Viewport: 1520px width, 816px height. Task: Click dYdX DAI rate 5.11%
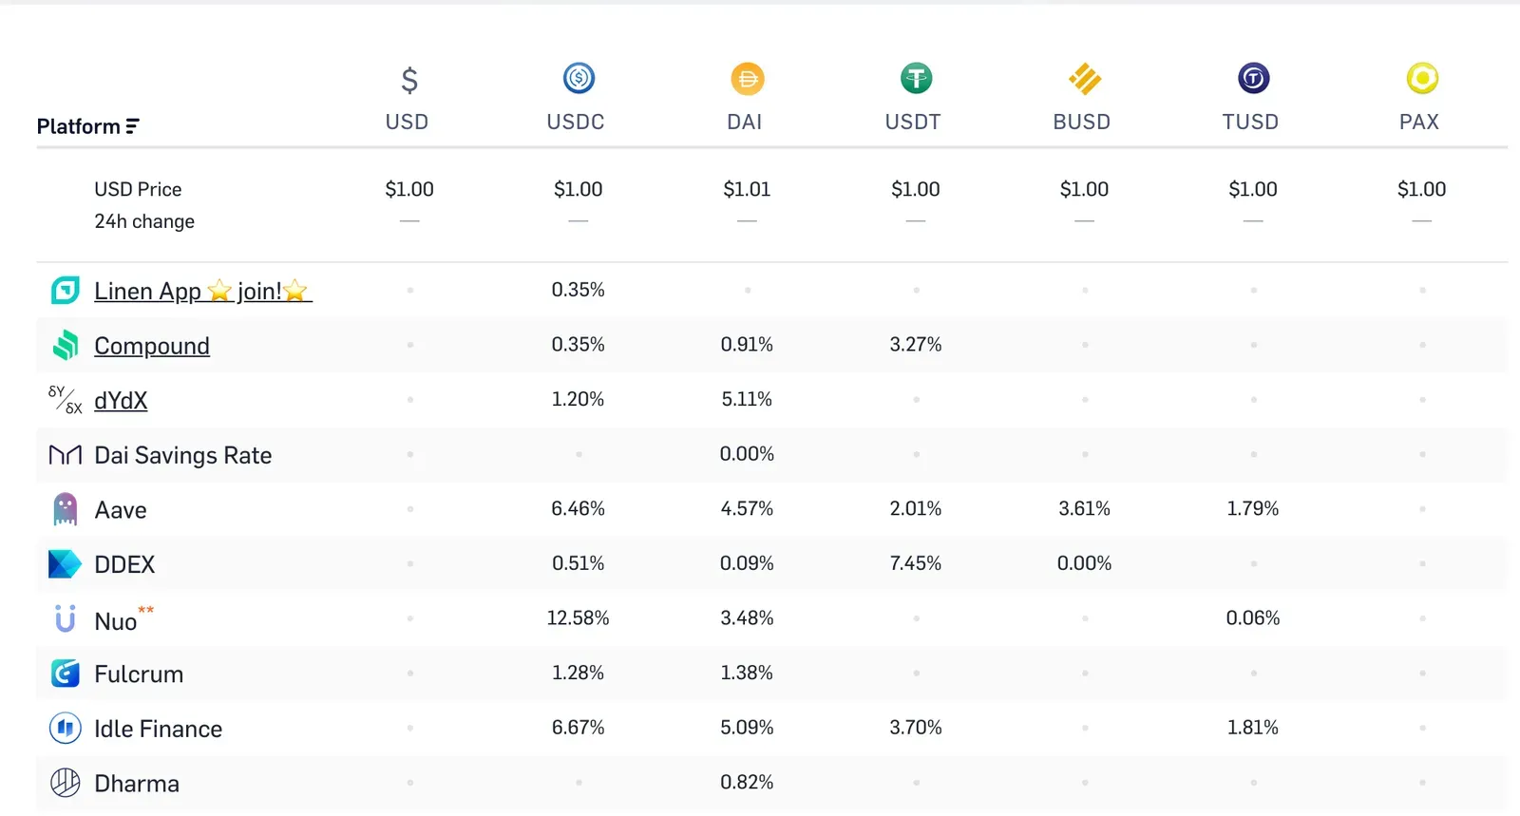[748, 399]
